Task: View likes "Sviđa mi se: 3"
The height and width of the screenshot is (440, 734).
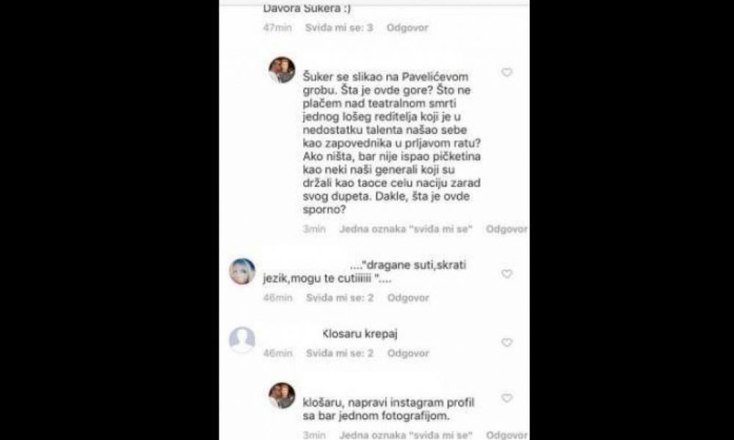Action: [x=339, y=28]
